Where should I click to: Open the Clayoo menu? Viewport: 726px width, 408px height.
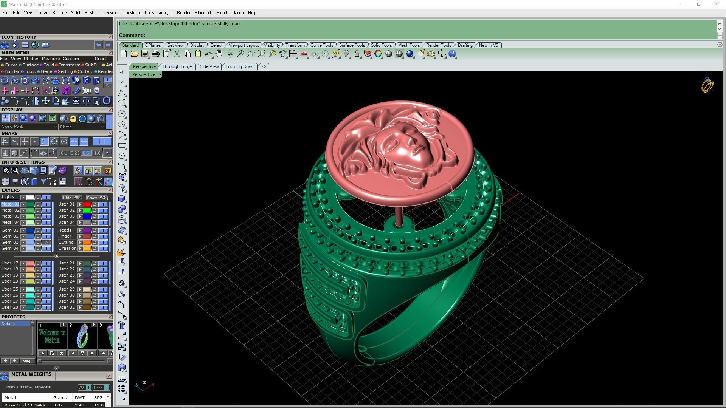[237, 13]
